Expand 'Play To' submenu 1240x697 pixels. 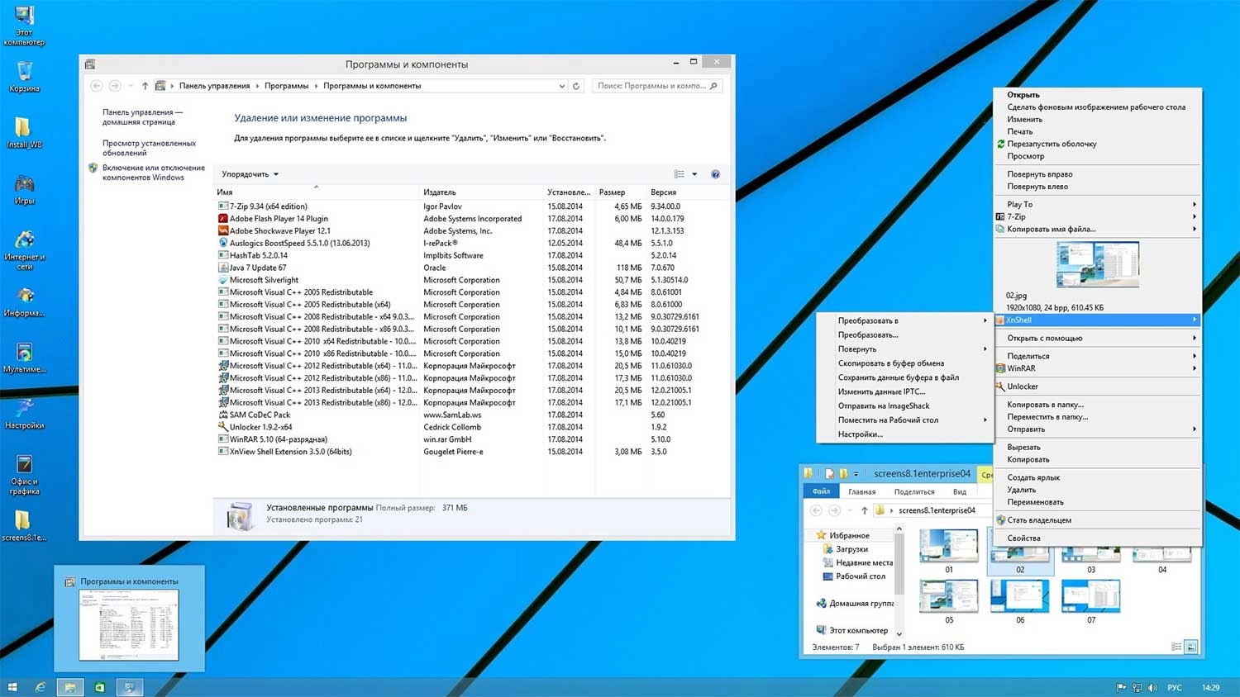point(1098,204)
